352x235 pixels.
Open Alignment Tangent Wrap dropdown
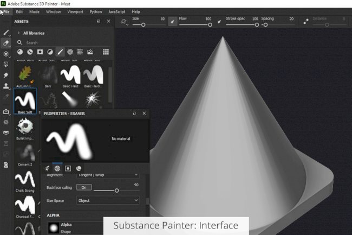pyautogui.click(x=108, y=175)
